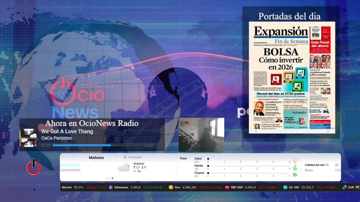Click the Nublado weather condition text
The height and width of the screenshot is (202, 360).
[x=139, y=164]
